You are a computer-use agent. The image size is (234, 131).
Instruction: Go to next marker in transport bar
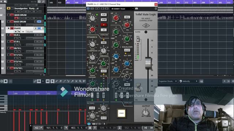tap(152, 128)
